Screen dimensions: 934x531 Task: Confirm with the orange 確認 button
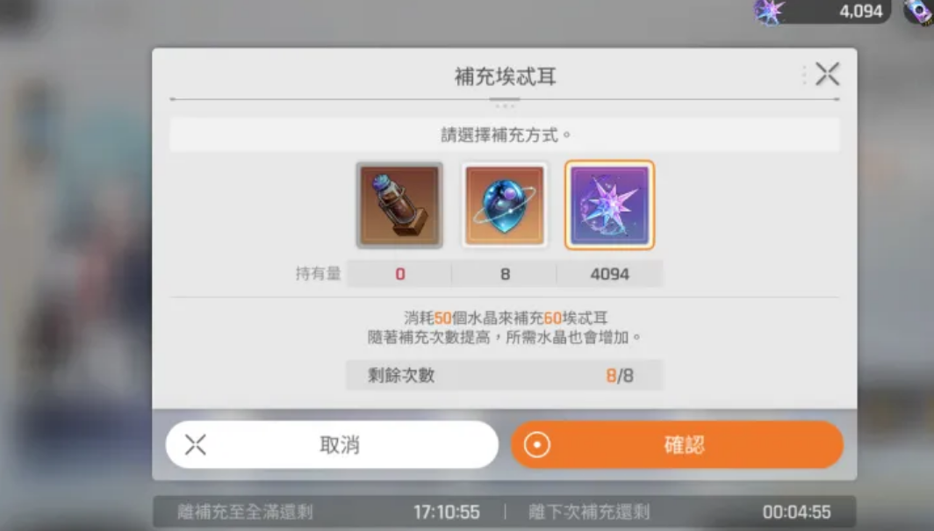pyautogui.click(x=678, y=445)
